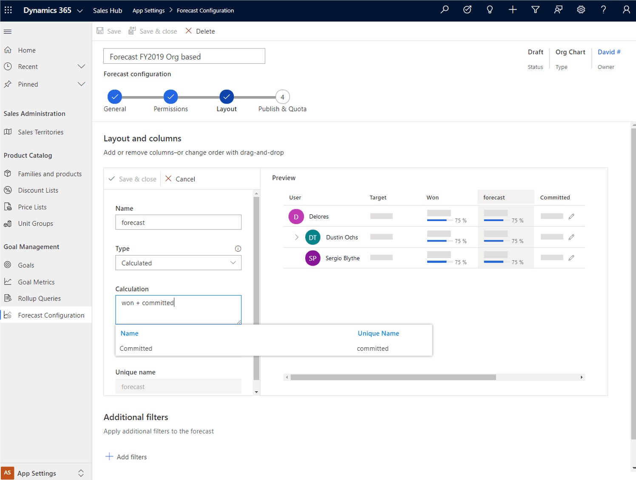The height and width of the screenshot is (480, 636).
Task: Select Discount Lists in the sidebar
Action: pyautogui.click(x=37, y=190)
